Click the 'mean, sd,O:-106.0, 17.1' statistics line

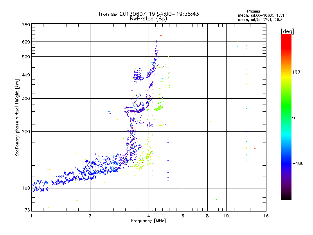coord(261,15)
